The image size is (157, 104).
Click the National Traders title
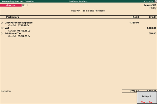click(78, 1)
